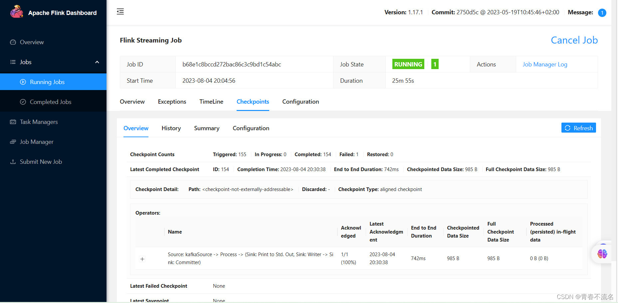Click the Running Jobs play-circle icon
The width and height of the screenshot is (618, 303).
(23, 82)
